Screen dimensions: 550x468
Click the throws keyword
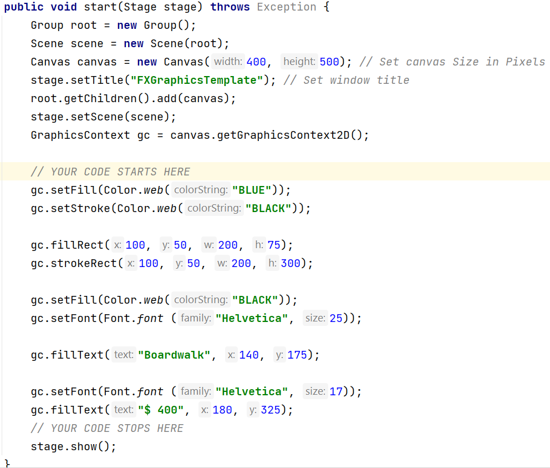pyautogui.click(x=230, y=7)
